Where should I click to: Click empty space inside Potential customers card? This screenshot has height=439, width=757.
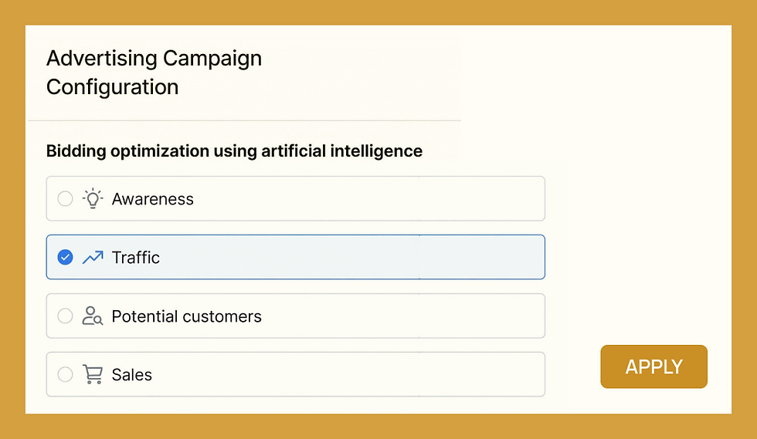pyautogui.click(x=401, y=316)
